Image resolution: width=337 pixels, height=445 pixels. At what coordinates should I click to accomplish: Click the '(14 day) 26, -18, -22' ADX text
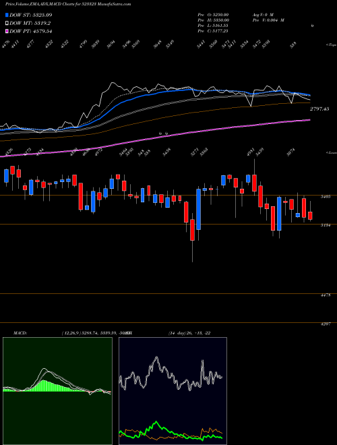click(x=189, y=333)
